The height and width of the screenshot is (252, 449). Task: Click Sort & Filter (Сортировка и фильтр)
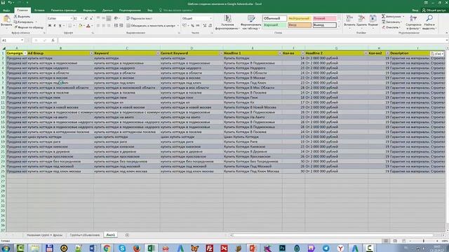click(x=413, y=22)
